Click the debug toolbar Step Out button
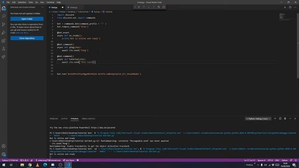The height and width of the screenshot is (168, 299). [x=154, y=7]
